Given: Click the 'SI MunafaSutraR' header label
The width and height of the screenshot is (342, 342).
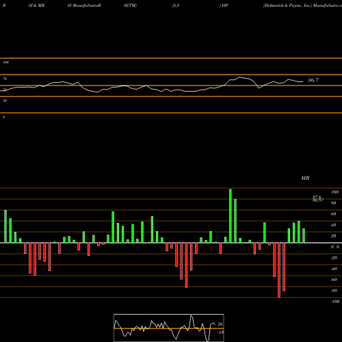Looking at the screenshot, I should click(x=84, y=5).
